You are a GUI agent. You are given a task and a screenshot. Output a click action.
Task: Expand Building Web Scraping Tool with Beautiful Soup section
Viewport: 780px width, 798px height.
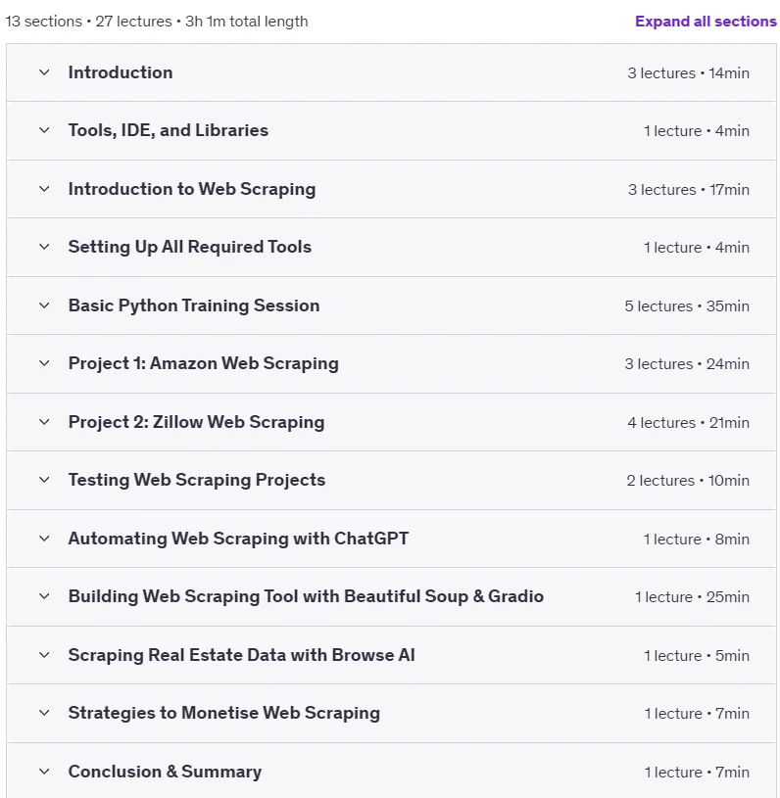pyautogui.click(x=391, y=596)
